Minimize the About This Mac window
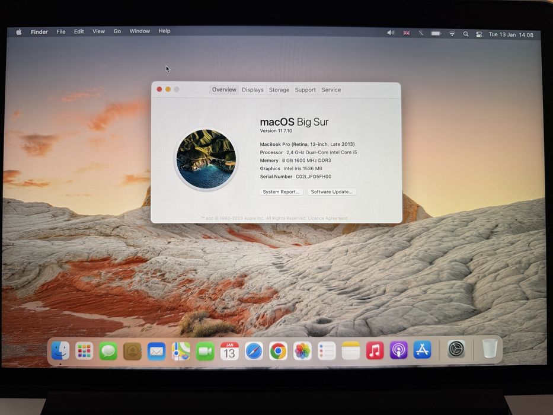The width and height of the screenshot is (553, 415). coord(168,90)
